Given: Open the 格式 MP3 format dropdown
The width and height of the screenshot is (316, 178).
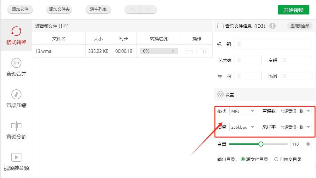Looking at the screenshot, I should coord(243,111).
